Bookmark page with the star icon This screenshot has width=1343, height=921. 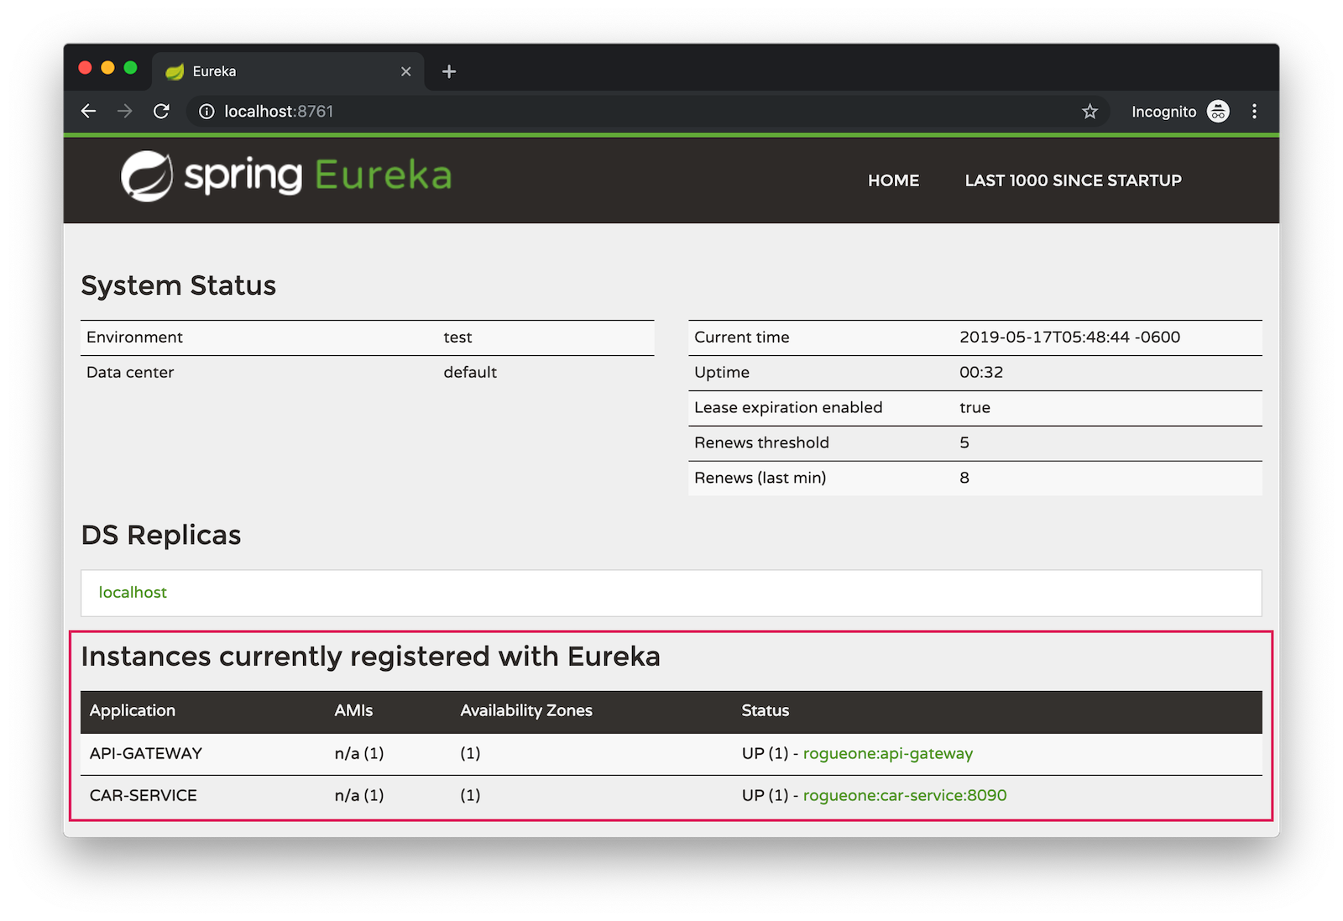click(x=1090, y=112)
